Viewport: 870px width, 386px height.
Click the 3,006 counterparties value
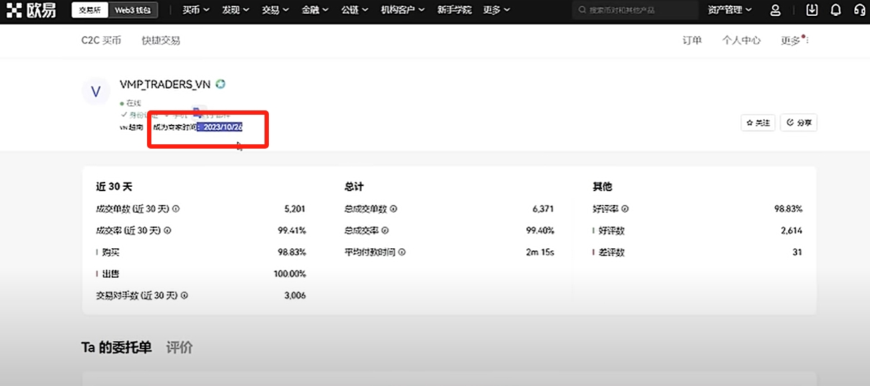coord(295,295)
